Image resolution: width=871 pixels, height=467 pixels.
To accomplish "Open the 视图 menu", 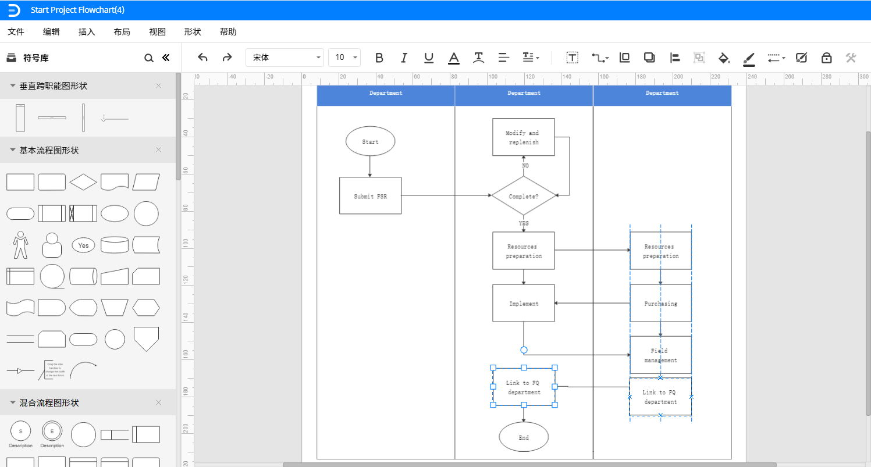I will pyautogui.click(x=157, y=32).
